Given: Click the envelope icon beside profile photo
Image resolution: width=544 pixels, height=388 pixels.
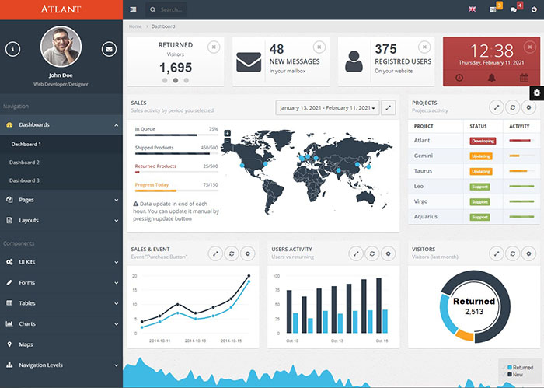Looking at the screenshot, I should [109, 49].
